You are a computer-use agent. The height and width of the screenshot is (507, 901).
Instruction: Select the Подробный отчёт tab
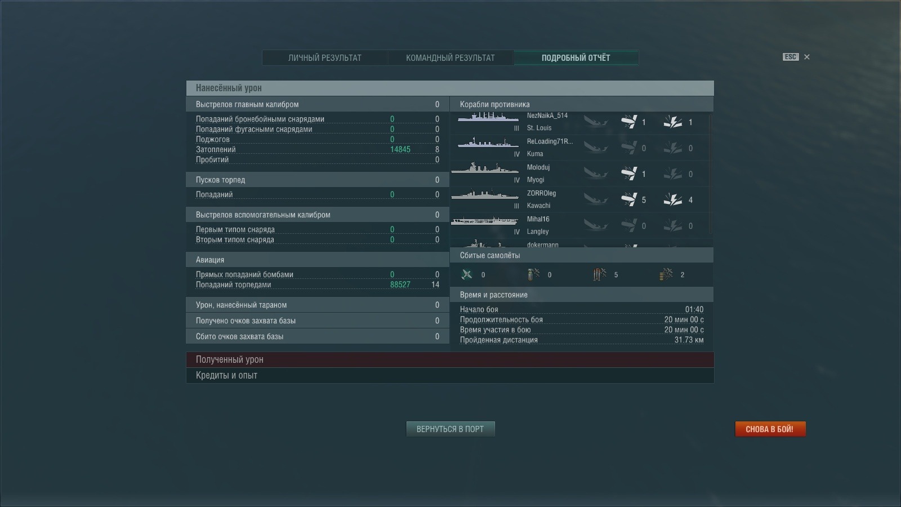pos(576,57)
